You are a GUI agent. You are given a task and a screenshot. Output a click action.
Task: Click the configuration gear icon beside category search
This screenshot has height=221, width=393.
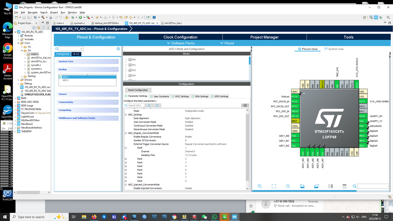coord(118,49)
